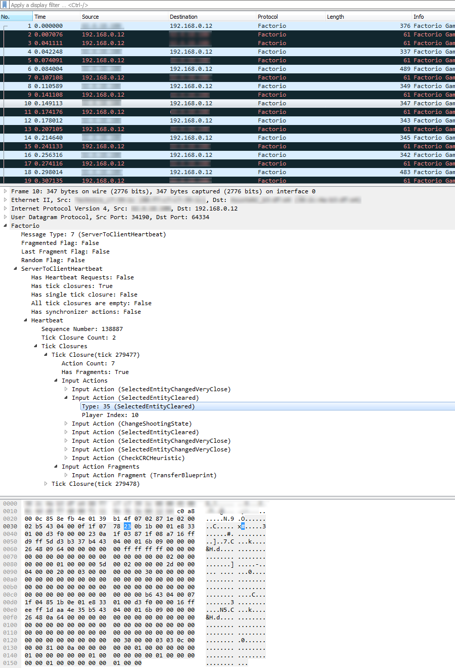The height and width of the screenshot is (668, 455).
Task: Select packet 10 at time 0.149113
Action: (x=227, y=103)
